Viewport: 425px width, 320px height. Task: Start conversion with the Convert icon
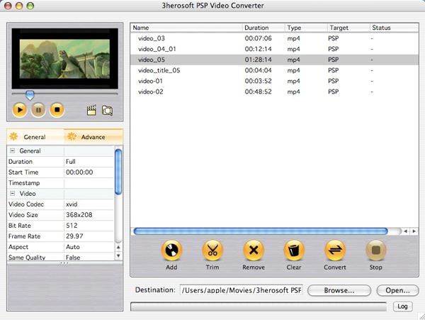(334, 250)
